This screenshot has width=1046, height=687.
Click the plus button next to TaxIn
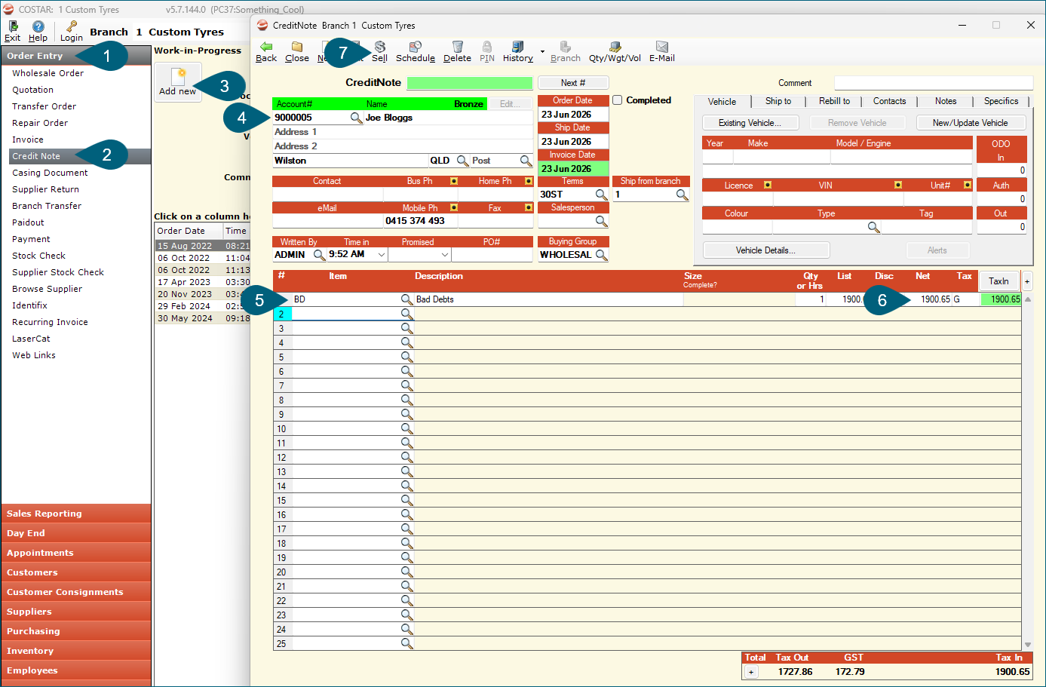pyautogui.click(x=1027, y=281)
